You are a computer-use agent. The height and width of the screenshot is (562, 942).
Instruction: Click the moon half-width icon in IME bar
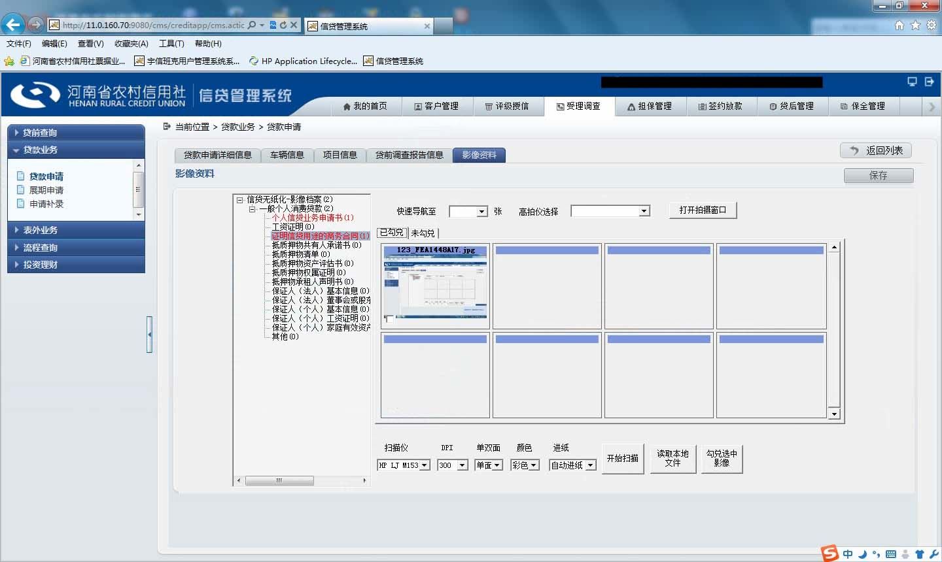[863, 554]
